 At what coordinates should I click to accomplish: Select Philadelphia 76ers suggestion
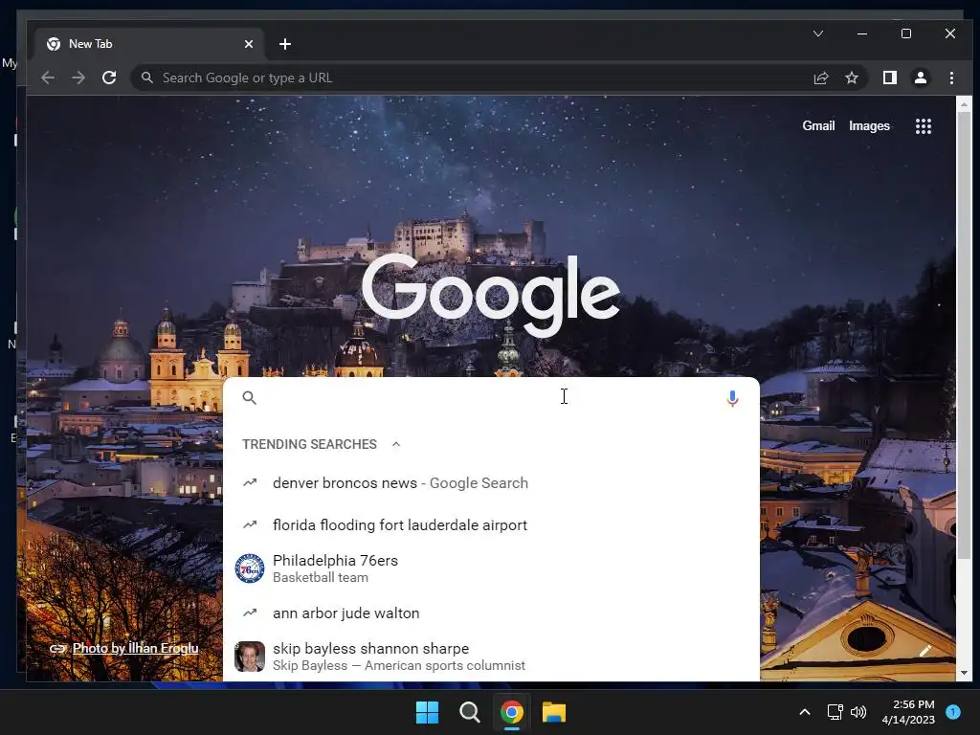click(x=491, y=568)
